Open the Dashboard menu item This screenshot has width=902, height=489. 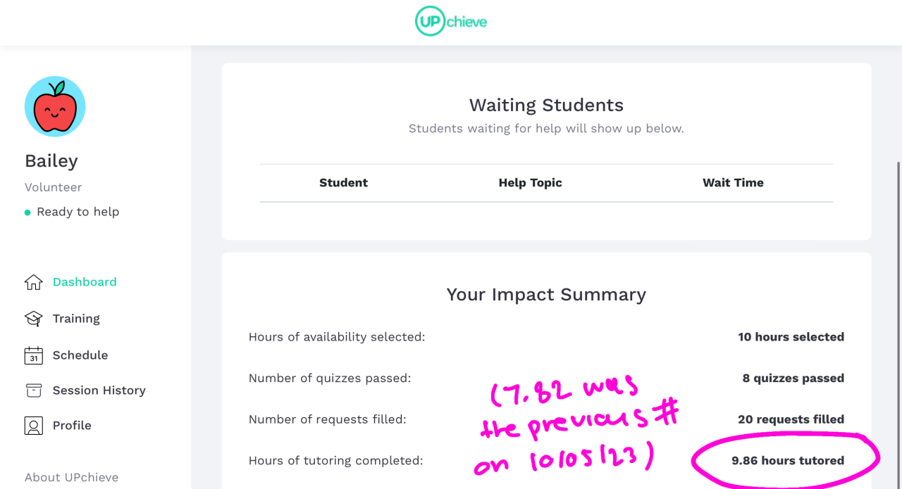pyautogui.click(x=85, y=282)
